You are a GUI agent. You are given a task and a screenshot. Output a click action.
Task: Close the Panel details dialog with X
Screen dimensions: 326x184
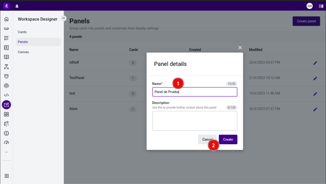click(240, 48)
